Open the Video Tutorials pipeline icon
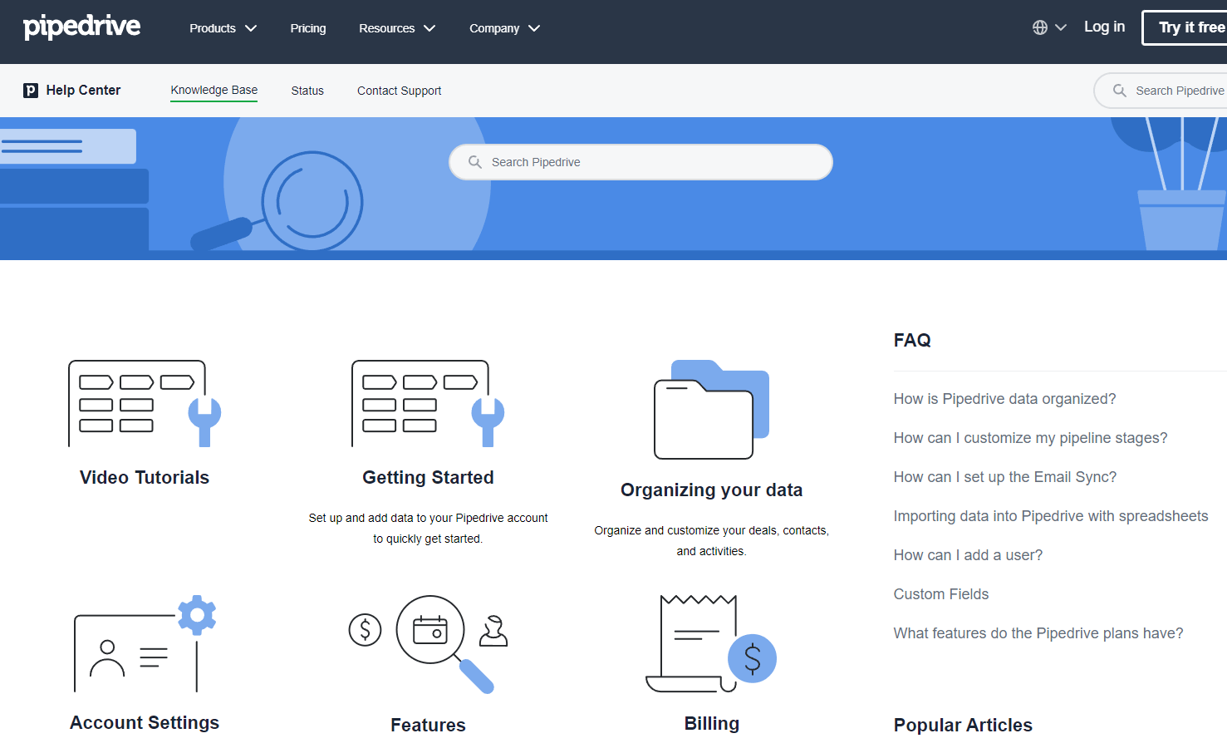 (x=145, y=403)
